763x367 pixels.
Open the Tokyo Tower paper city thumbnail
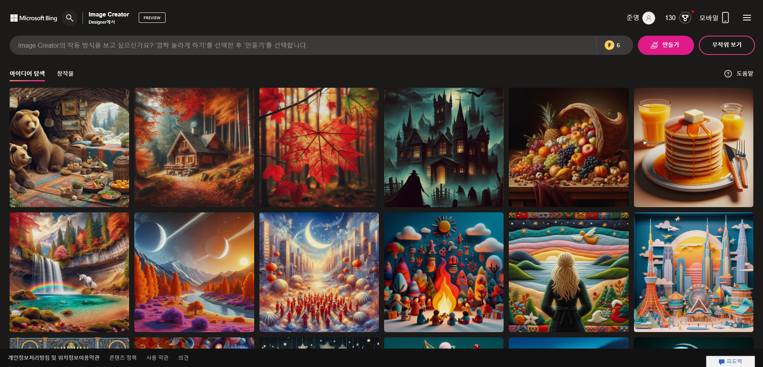tap(694, 272)
